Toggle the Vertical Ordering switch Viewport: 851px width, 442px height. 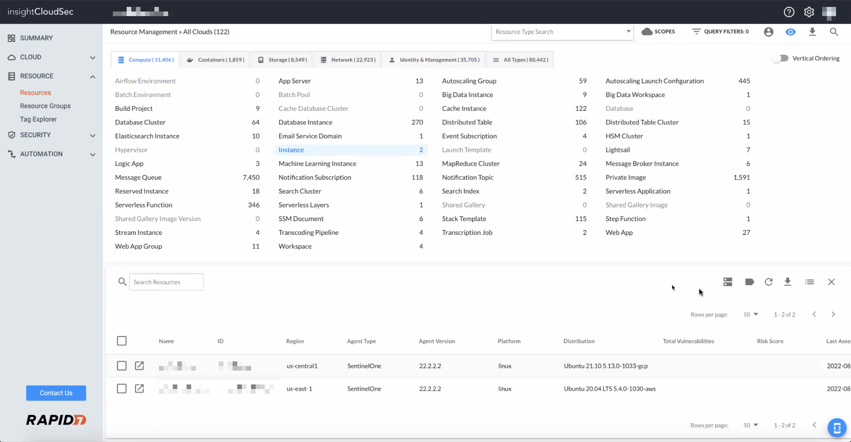point(781,58)
